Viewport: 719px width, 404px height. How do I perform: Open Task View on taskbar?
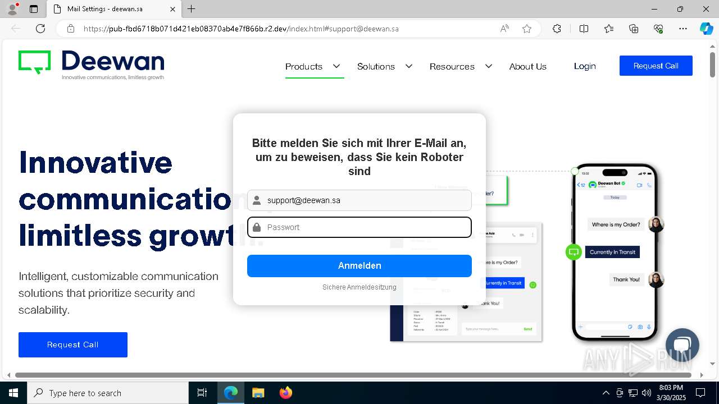(x=202, y=393)
